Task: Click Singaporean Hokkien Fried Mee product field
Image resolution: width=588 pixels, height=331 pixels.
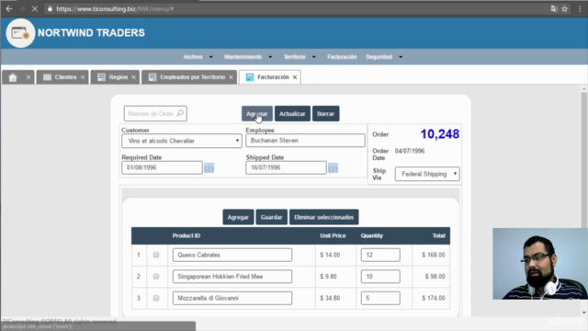Action: [232, 277]
